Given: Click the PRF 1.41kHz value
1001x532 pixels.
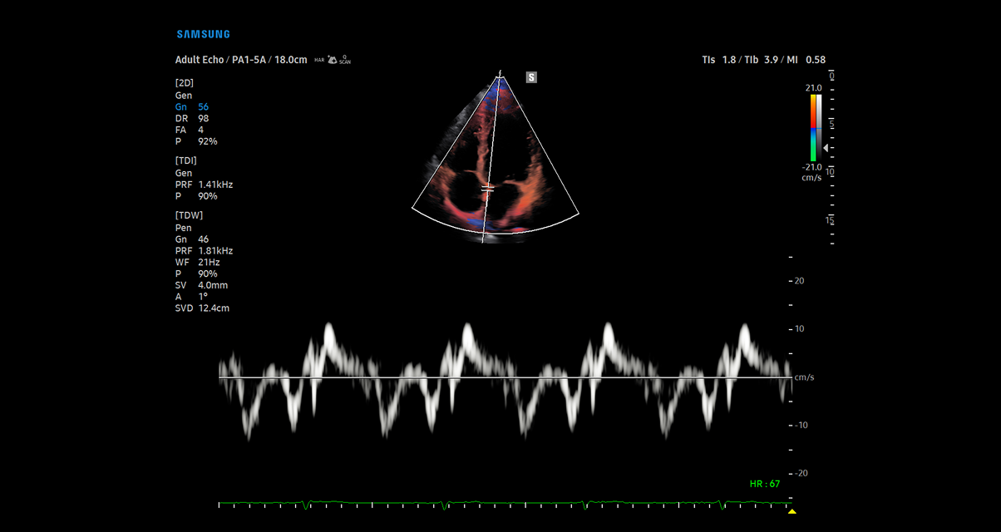Looking at the screenshot, I should point(205,185).
